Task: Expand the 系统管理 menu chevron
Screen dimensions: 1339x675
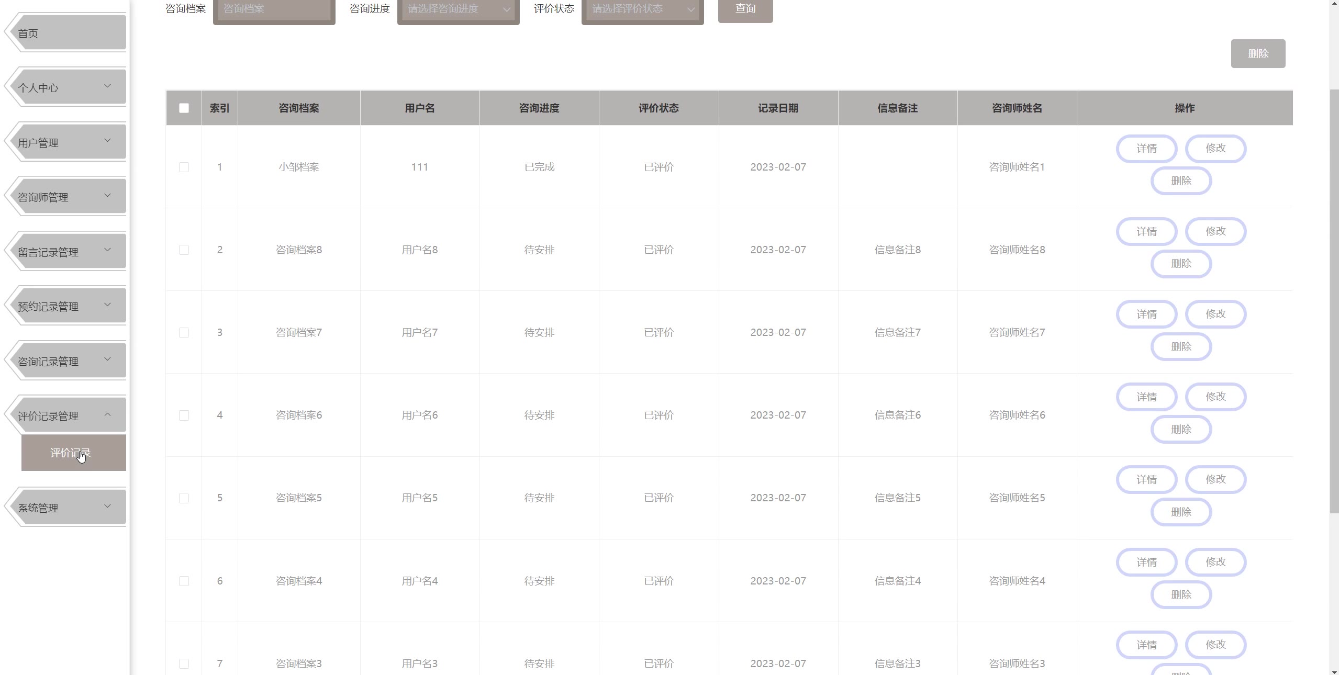Action: [107, 507]
